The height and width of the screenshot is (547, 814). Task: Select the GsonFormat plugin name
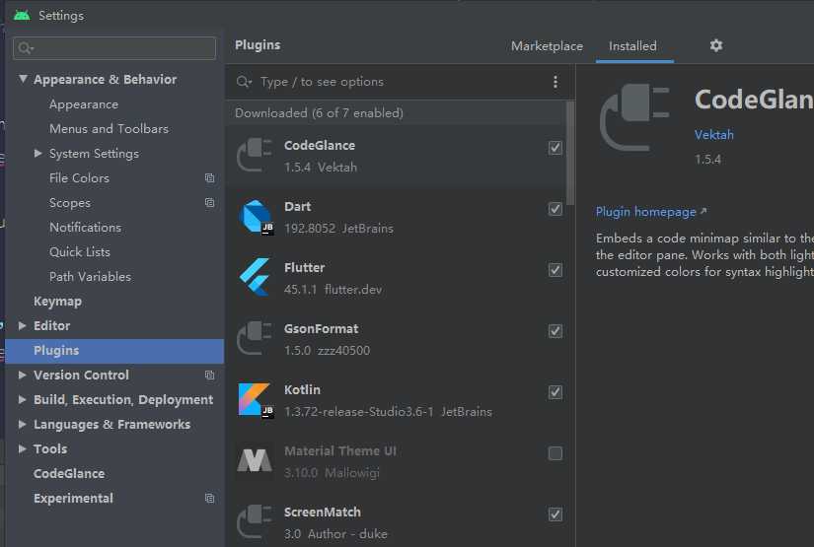[x=321, y=329]
